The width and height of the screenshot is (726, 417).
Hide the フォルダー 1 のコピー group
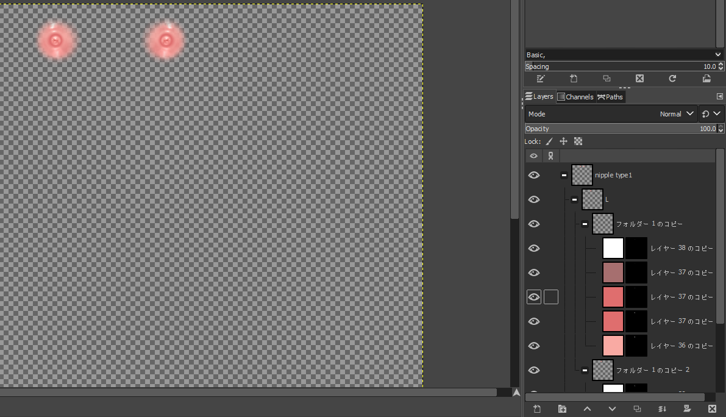534,224
